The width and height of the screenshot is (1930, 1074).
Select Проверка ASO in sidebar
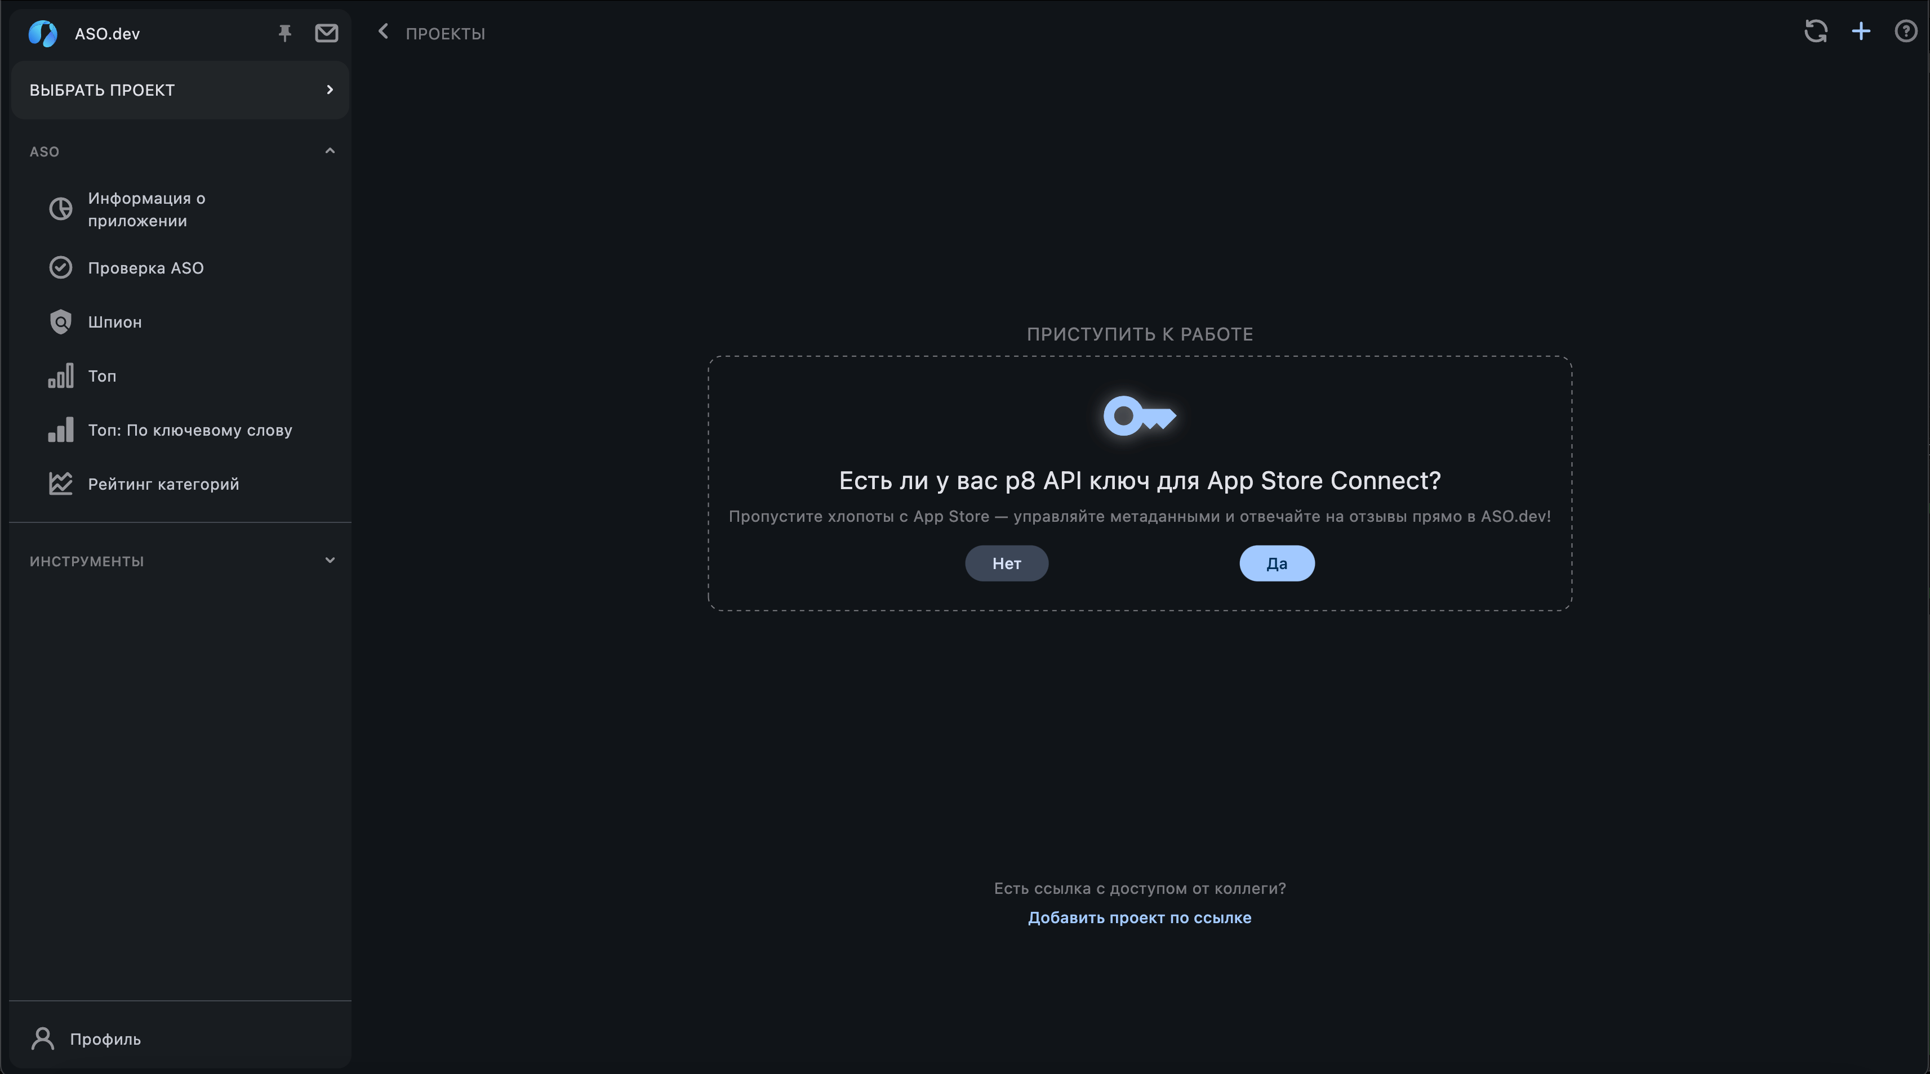tap(181, 268)
